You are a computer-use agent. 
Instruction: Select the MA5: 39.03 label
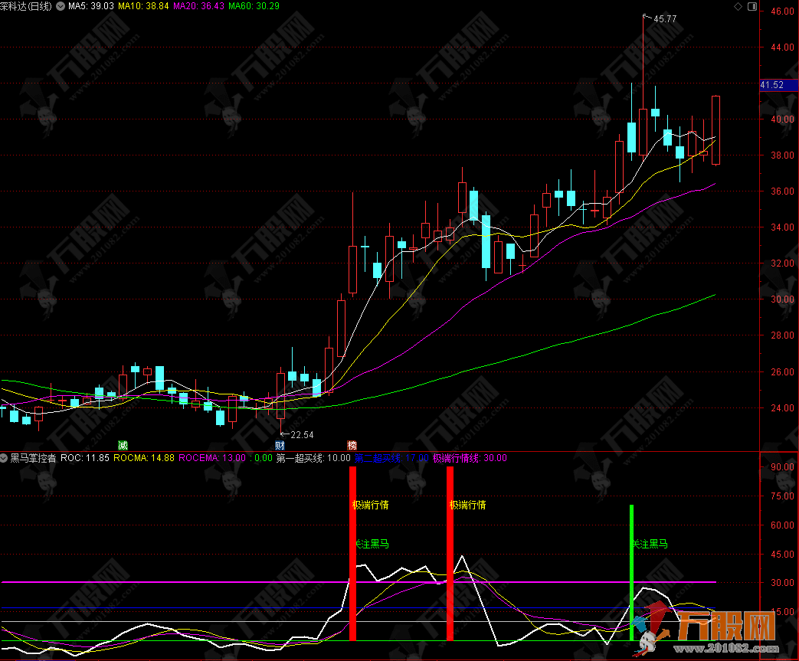91,6
